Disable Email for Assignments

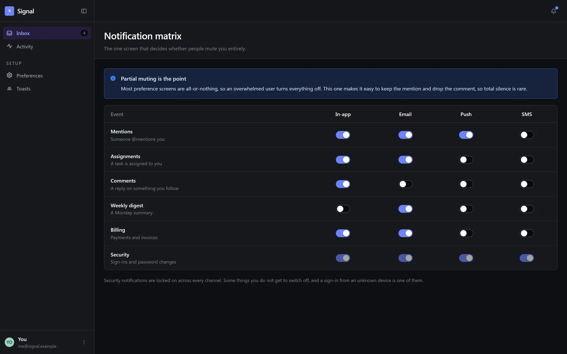click(x=405, y=160)
